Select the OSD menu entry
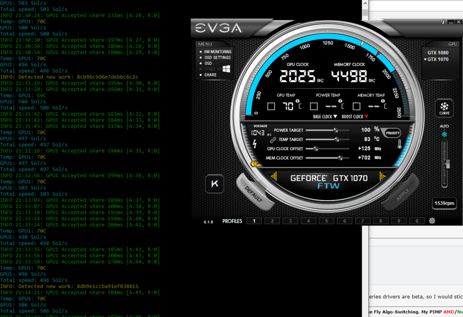The height and width of the screenshot is (317, 463). (x=208, y=63)
